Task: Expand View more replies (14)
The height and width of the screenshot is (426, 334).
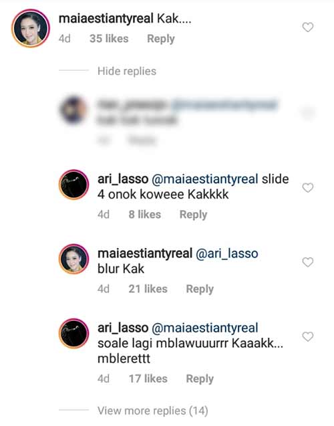Action: (153, 411)
